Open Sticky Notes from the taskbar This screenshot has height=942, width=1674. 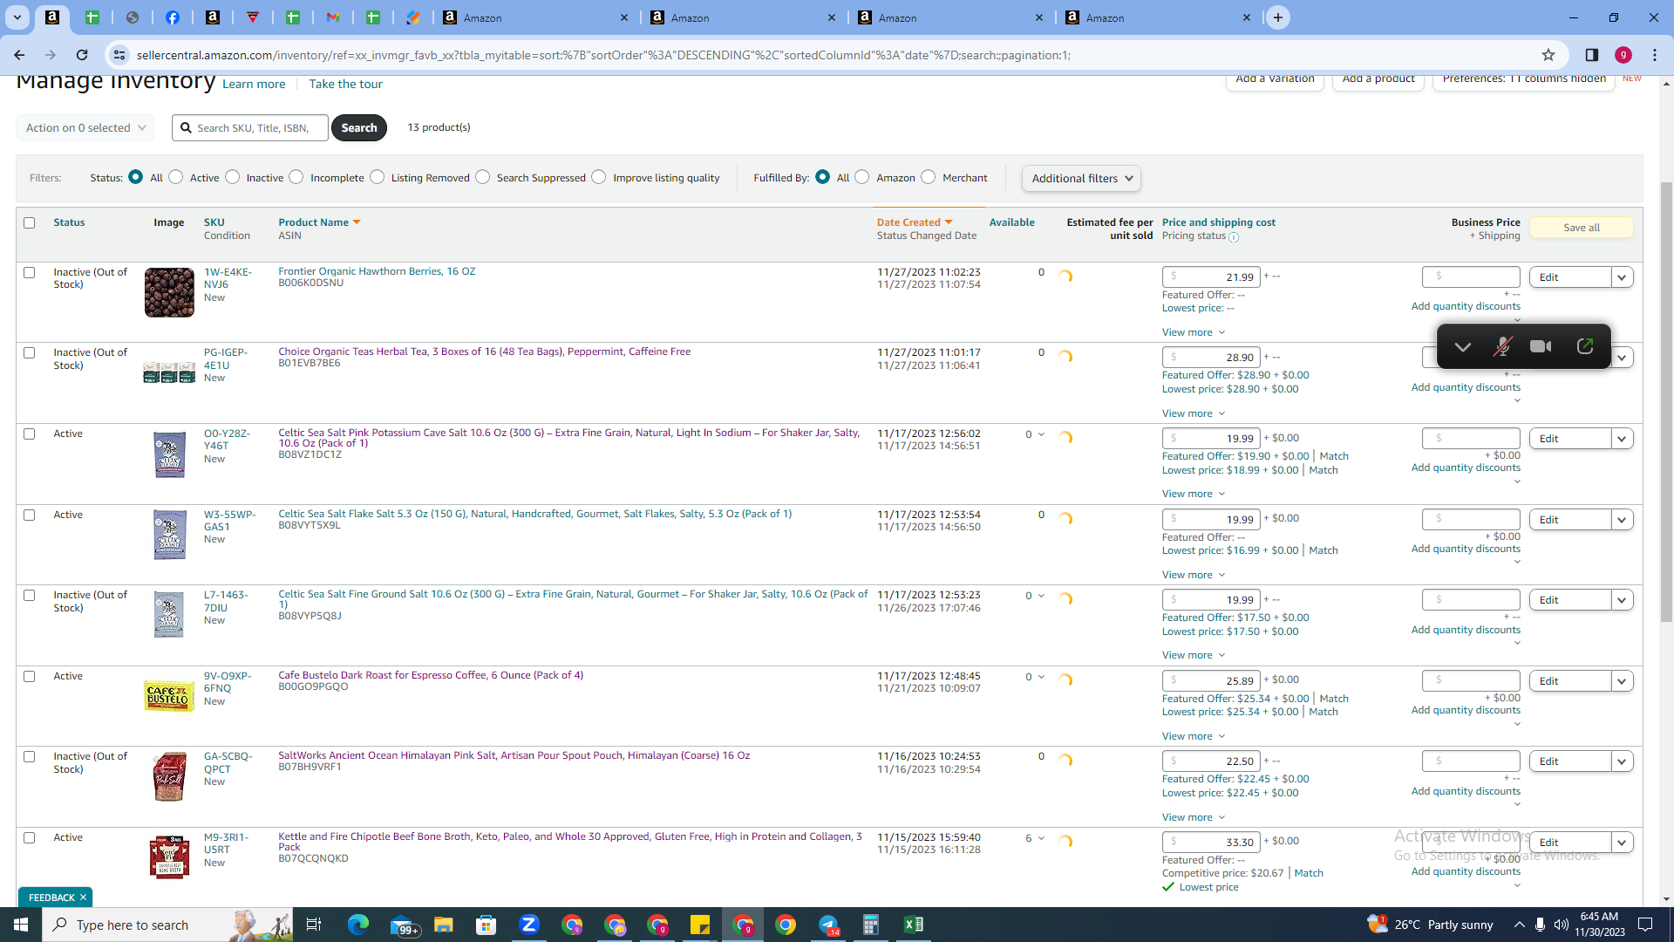pyautogui.click(x=700, y=925)
